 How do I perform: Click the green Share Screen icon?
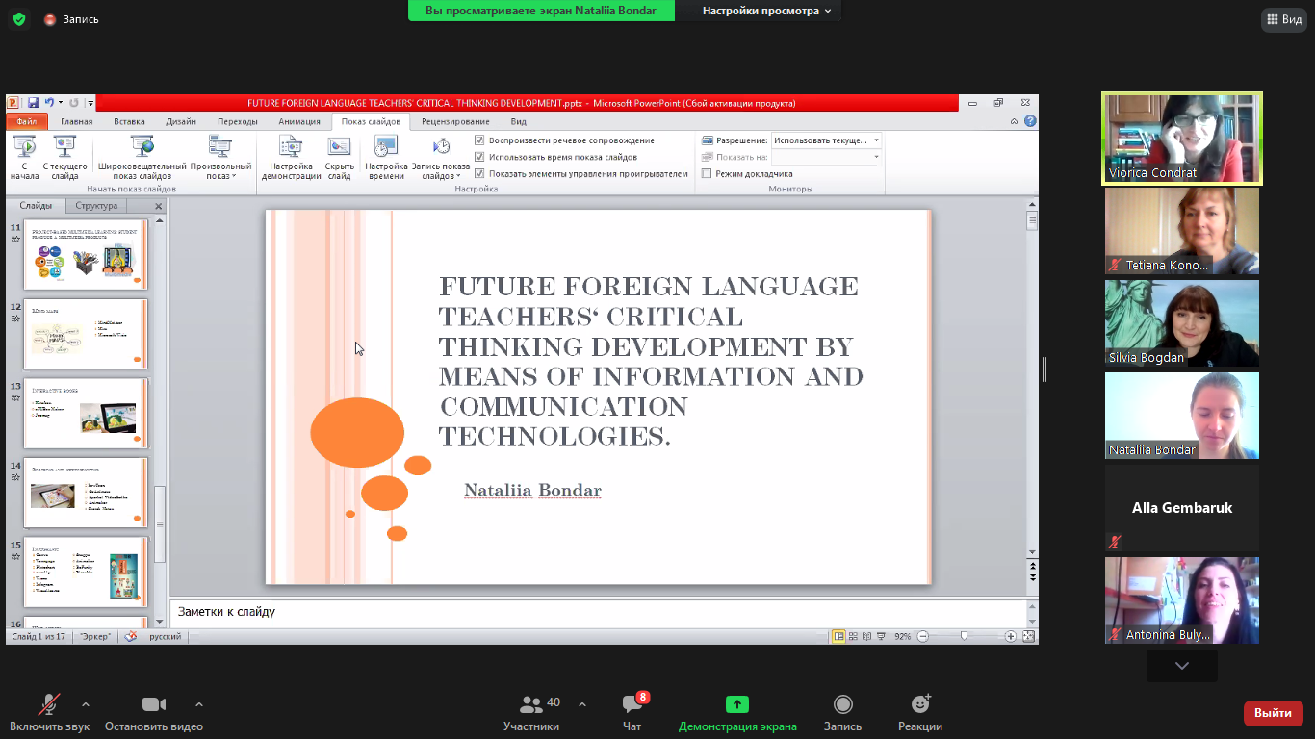pyautogui.click(x=737, y=705)
